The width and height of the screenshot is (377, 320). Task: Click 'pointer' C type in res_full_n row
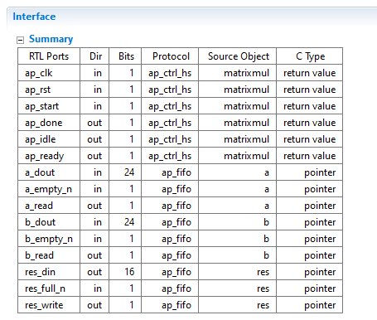(x=320, y=288)
